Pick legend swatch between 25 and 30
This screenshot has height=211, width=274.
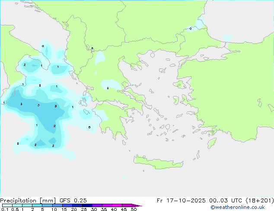[x=87, y=205]
